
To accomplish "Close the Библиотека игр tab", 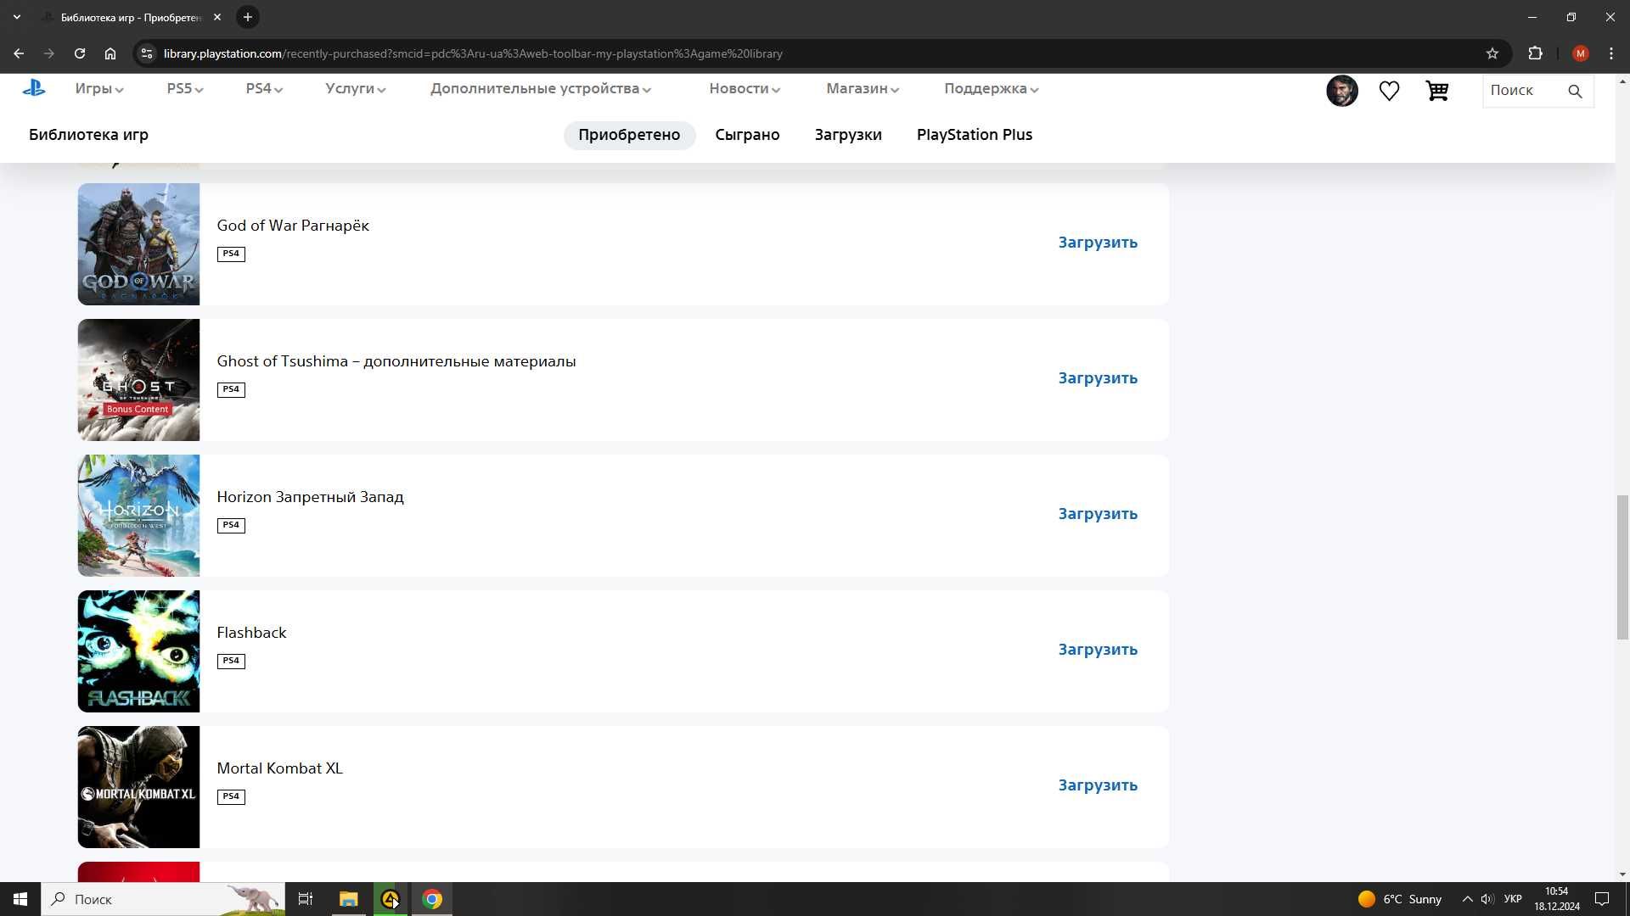I will point(217,17).
